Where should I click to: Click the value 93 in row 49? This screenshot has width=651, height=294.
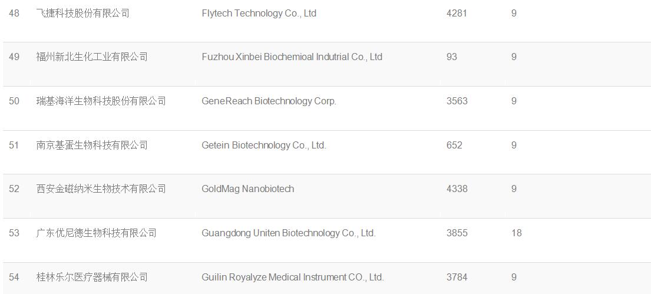point(452,57)
